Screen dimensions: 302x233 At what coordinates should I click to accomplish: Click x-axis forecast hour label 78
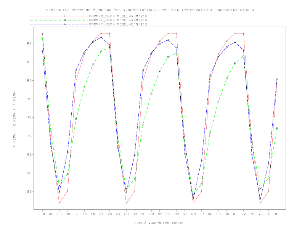pos(260,214)
